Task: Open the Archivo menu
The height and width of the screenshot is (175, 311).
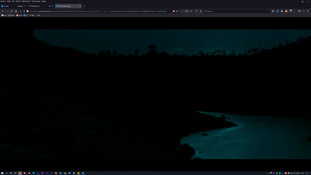Action: (3, 1)
